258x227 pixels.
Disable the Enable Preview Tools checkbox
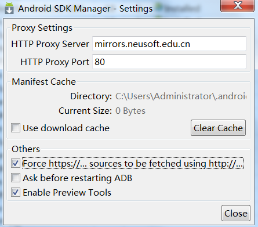pyautogui.click(x=16, y=192)
